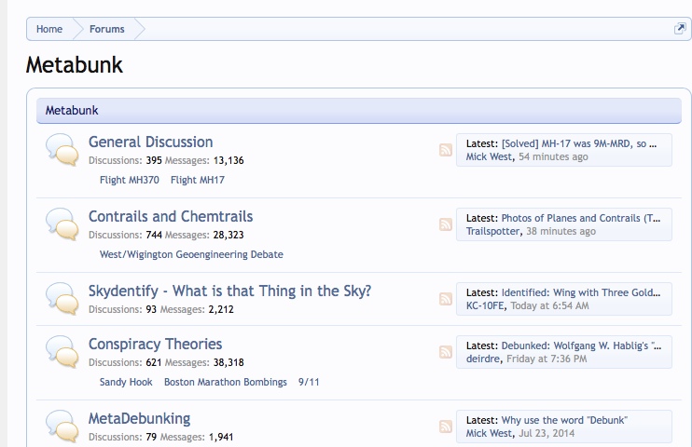Go to Home in the breadcrumb

click(x=49, y=29)
